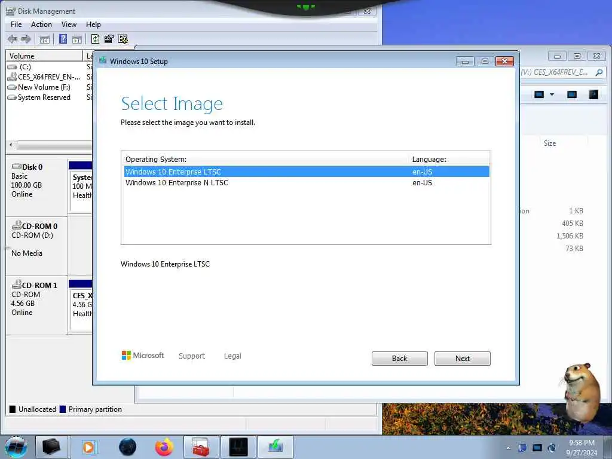This screenshot has height=459, width=612.
Task: Click the Refresh icon in Disk Management toolbar
Action: click(x=95, y=39)
